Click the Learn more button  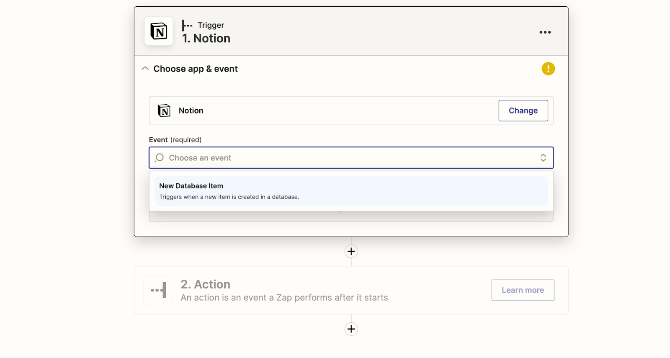pos(523,290)
